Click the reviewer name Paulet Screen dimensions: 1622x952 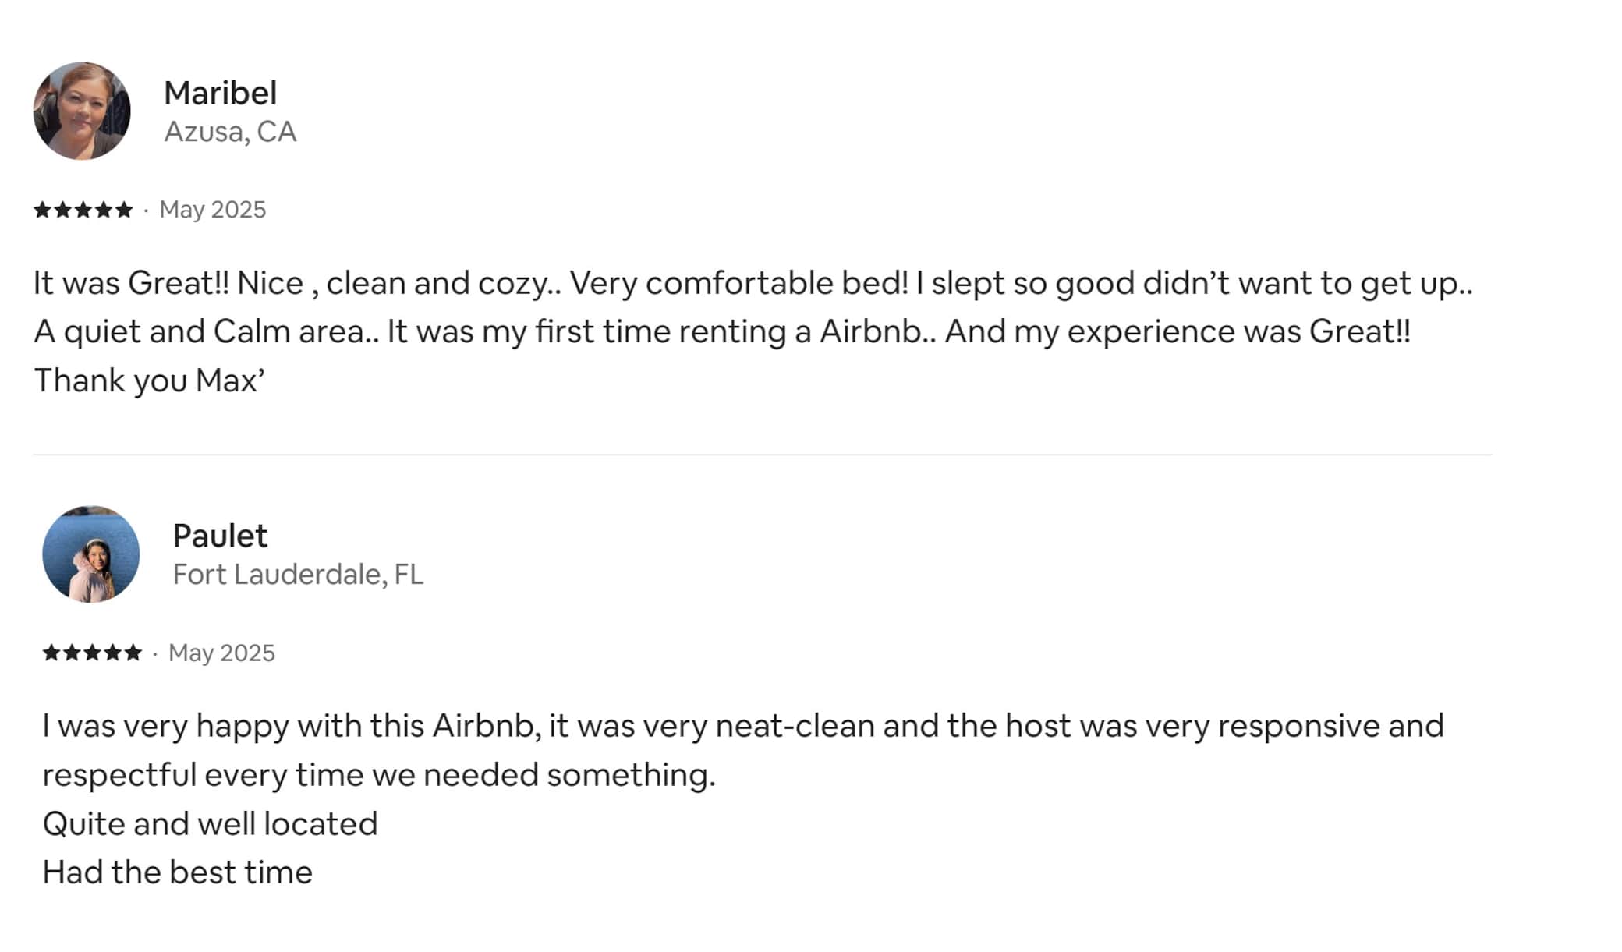click(x=220, y=536)
